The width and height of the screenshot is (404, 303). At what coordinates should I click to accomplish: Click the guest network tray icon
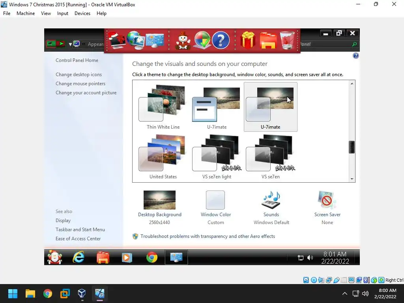pyautogui.click(x=300, y=257)
